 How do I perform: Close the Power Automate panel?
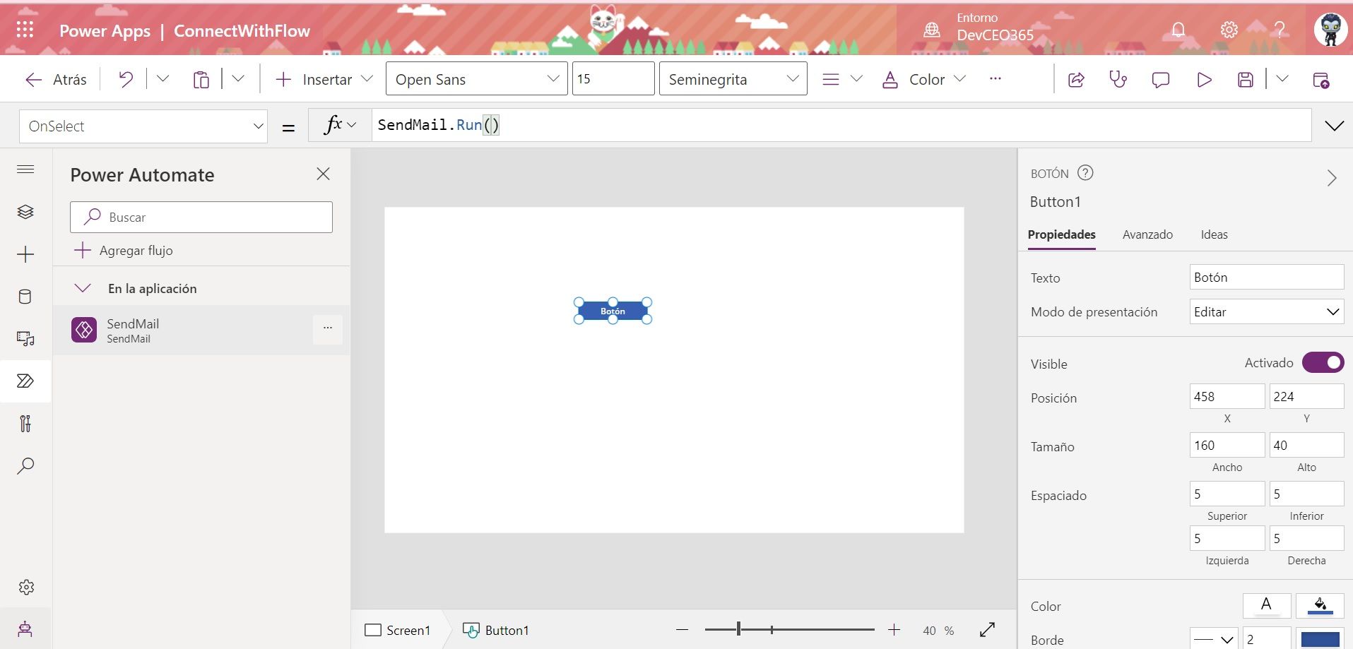tap(324, 174)
